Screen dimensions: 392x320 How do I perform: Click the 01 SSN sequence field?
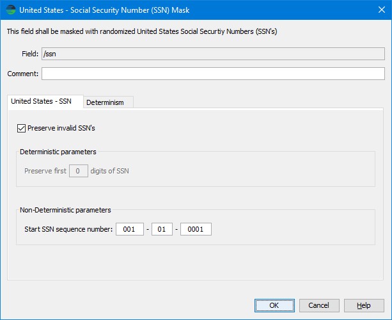[162, 229]
